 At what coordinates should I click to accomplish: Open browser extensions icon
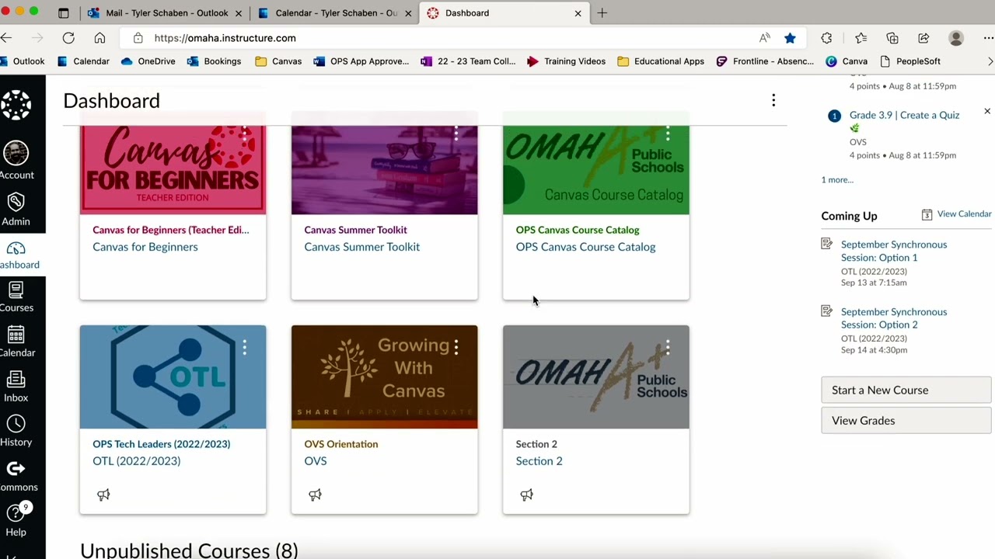[x=826, y=38]
